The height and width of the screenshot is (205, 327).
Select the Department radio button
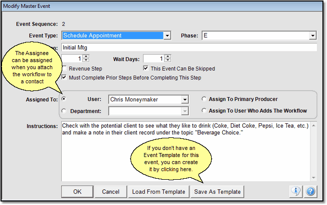pos(64,111)
